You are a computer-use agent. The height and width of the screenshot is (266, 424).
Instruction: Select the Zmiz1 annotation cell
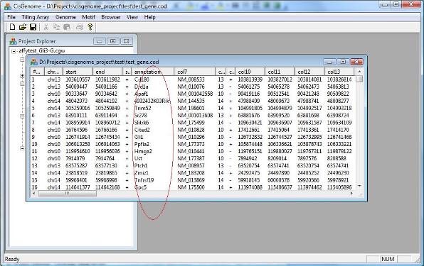pyautogui.click(x=141, y=173)
